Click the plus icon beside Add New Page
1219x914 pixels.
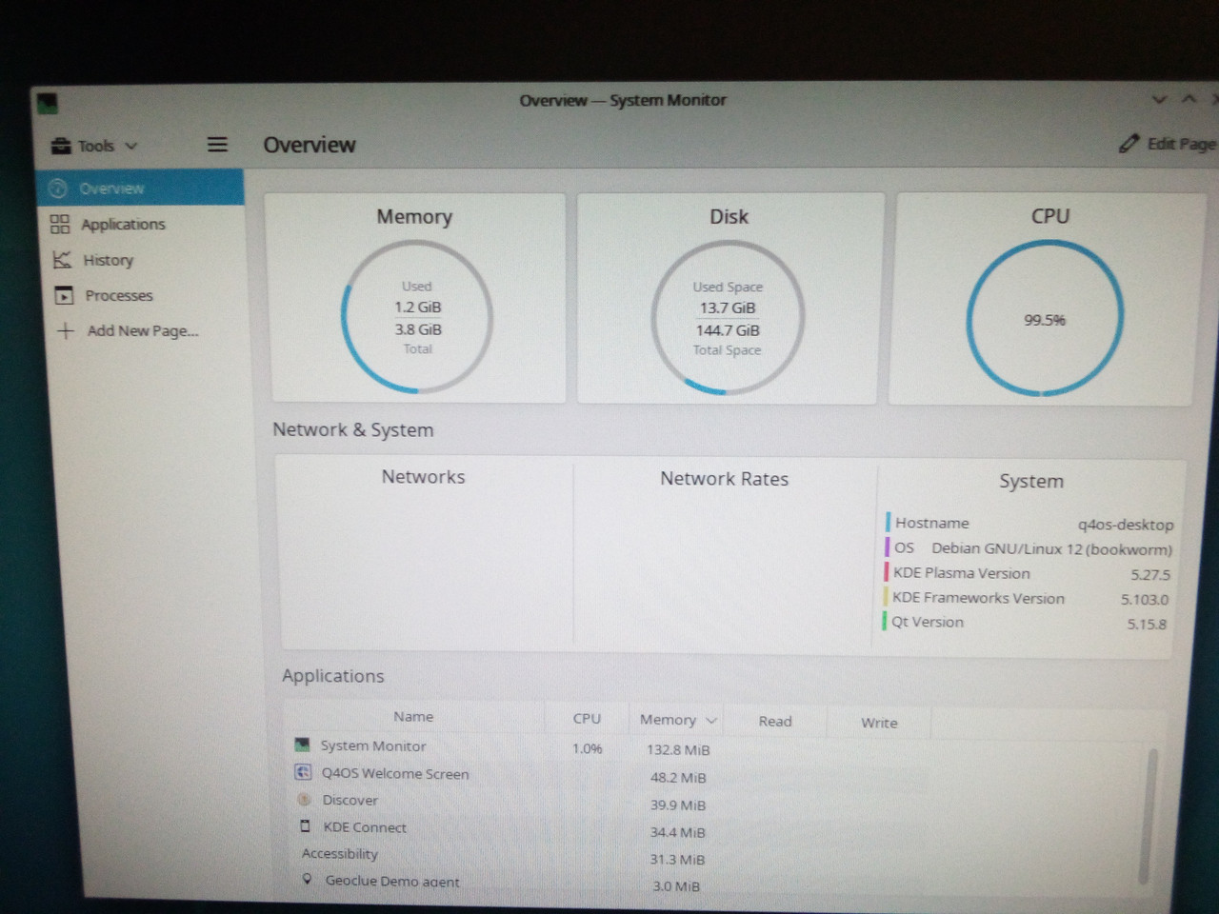(66, 330)
